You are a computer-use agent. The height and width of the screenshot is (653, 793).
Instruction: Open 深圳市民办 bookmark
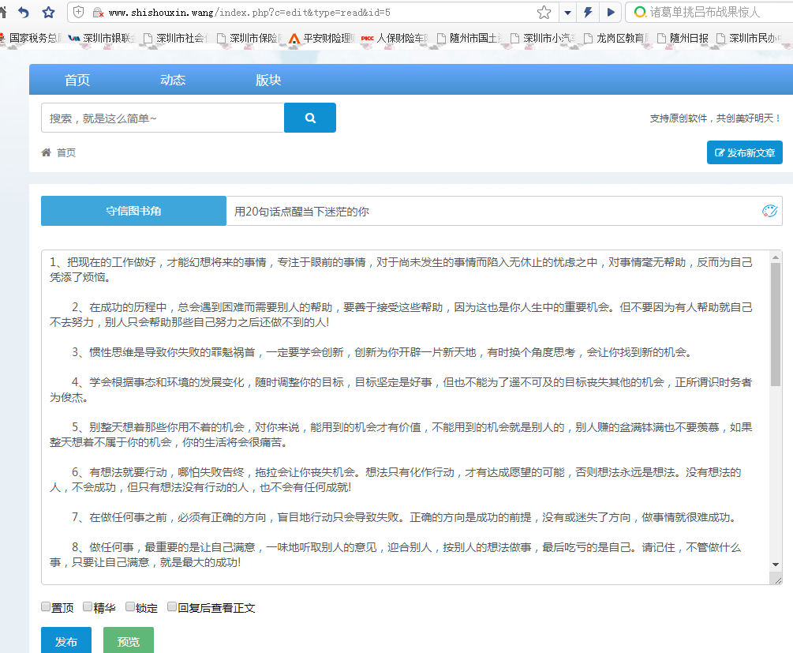tap(750, 38)
